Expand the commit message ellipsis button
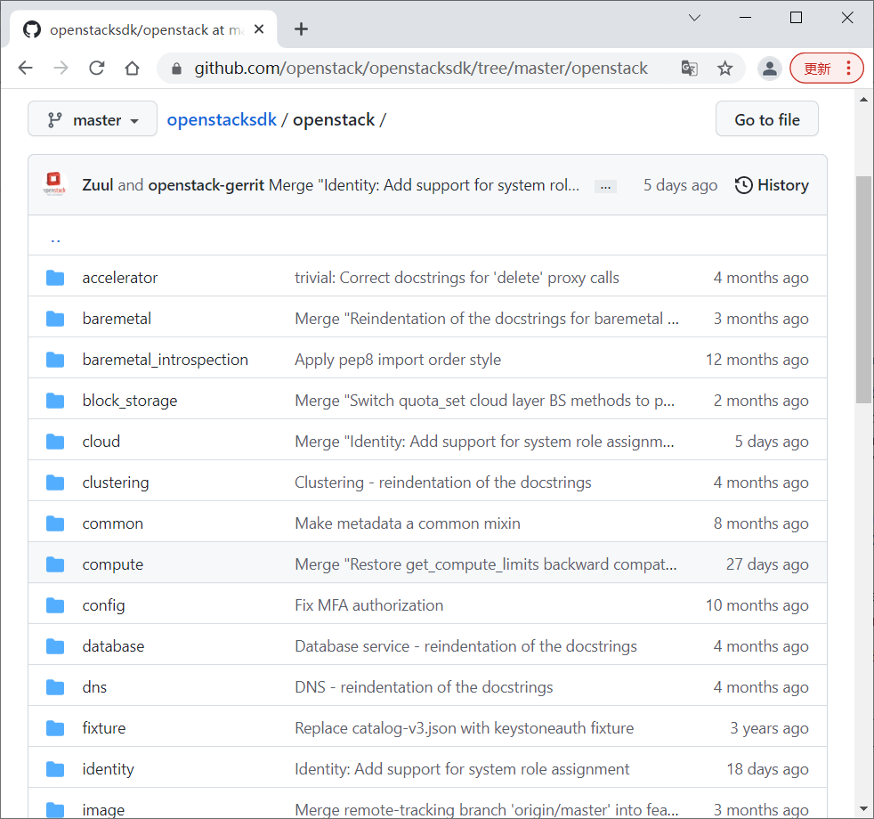This screenshot has height=819, width=874. [605, 187]
